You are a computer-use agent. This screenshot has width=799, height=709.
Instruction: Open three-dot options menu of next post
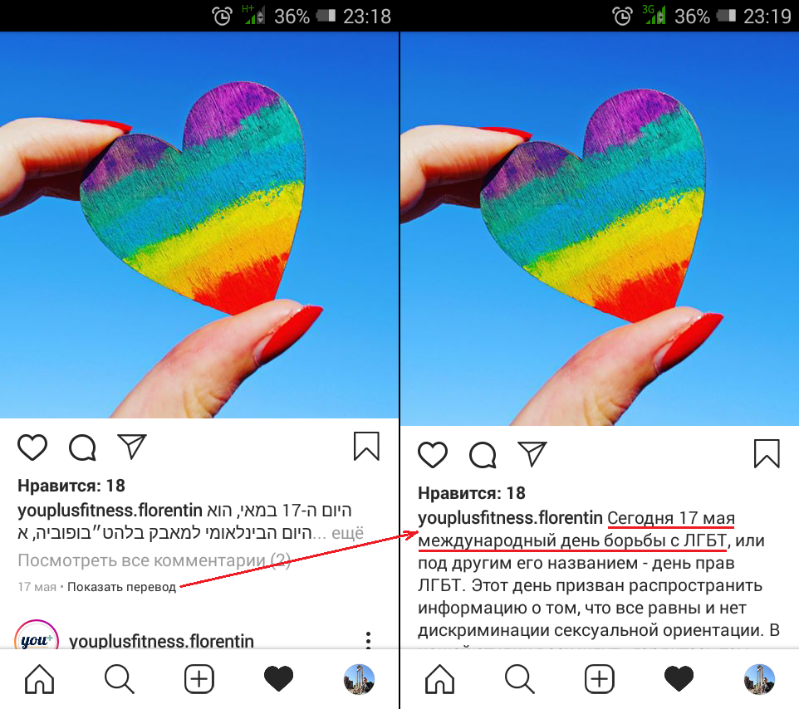pos(368,640)
